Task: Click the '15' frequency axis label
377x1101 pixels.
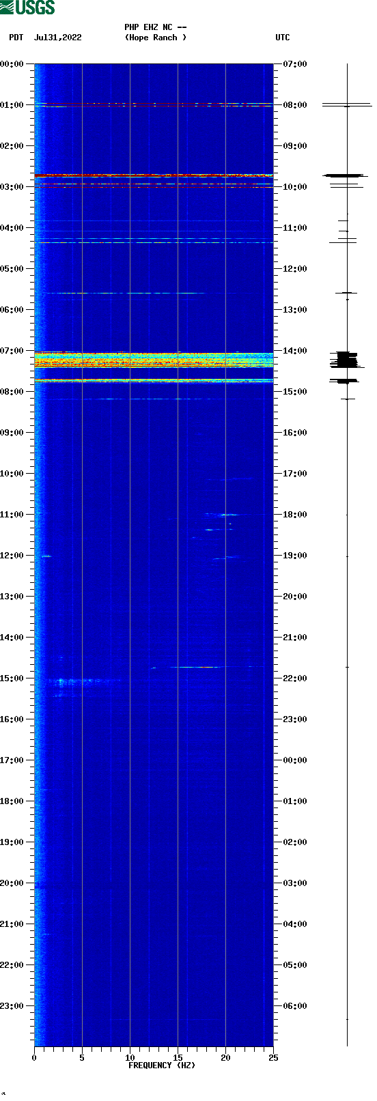Action: pyautogui.click(x=178, y=1058)
